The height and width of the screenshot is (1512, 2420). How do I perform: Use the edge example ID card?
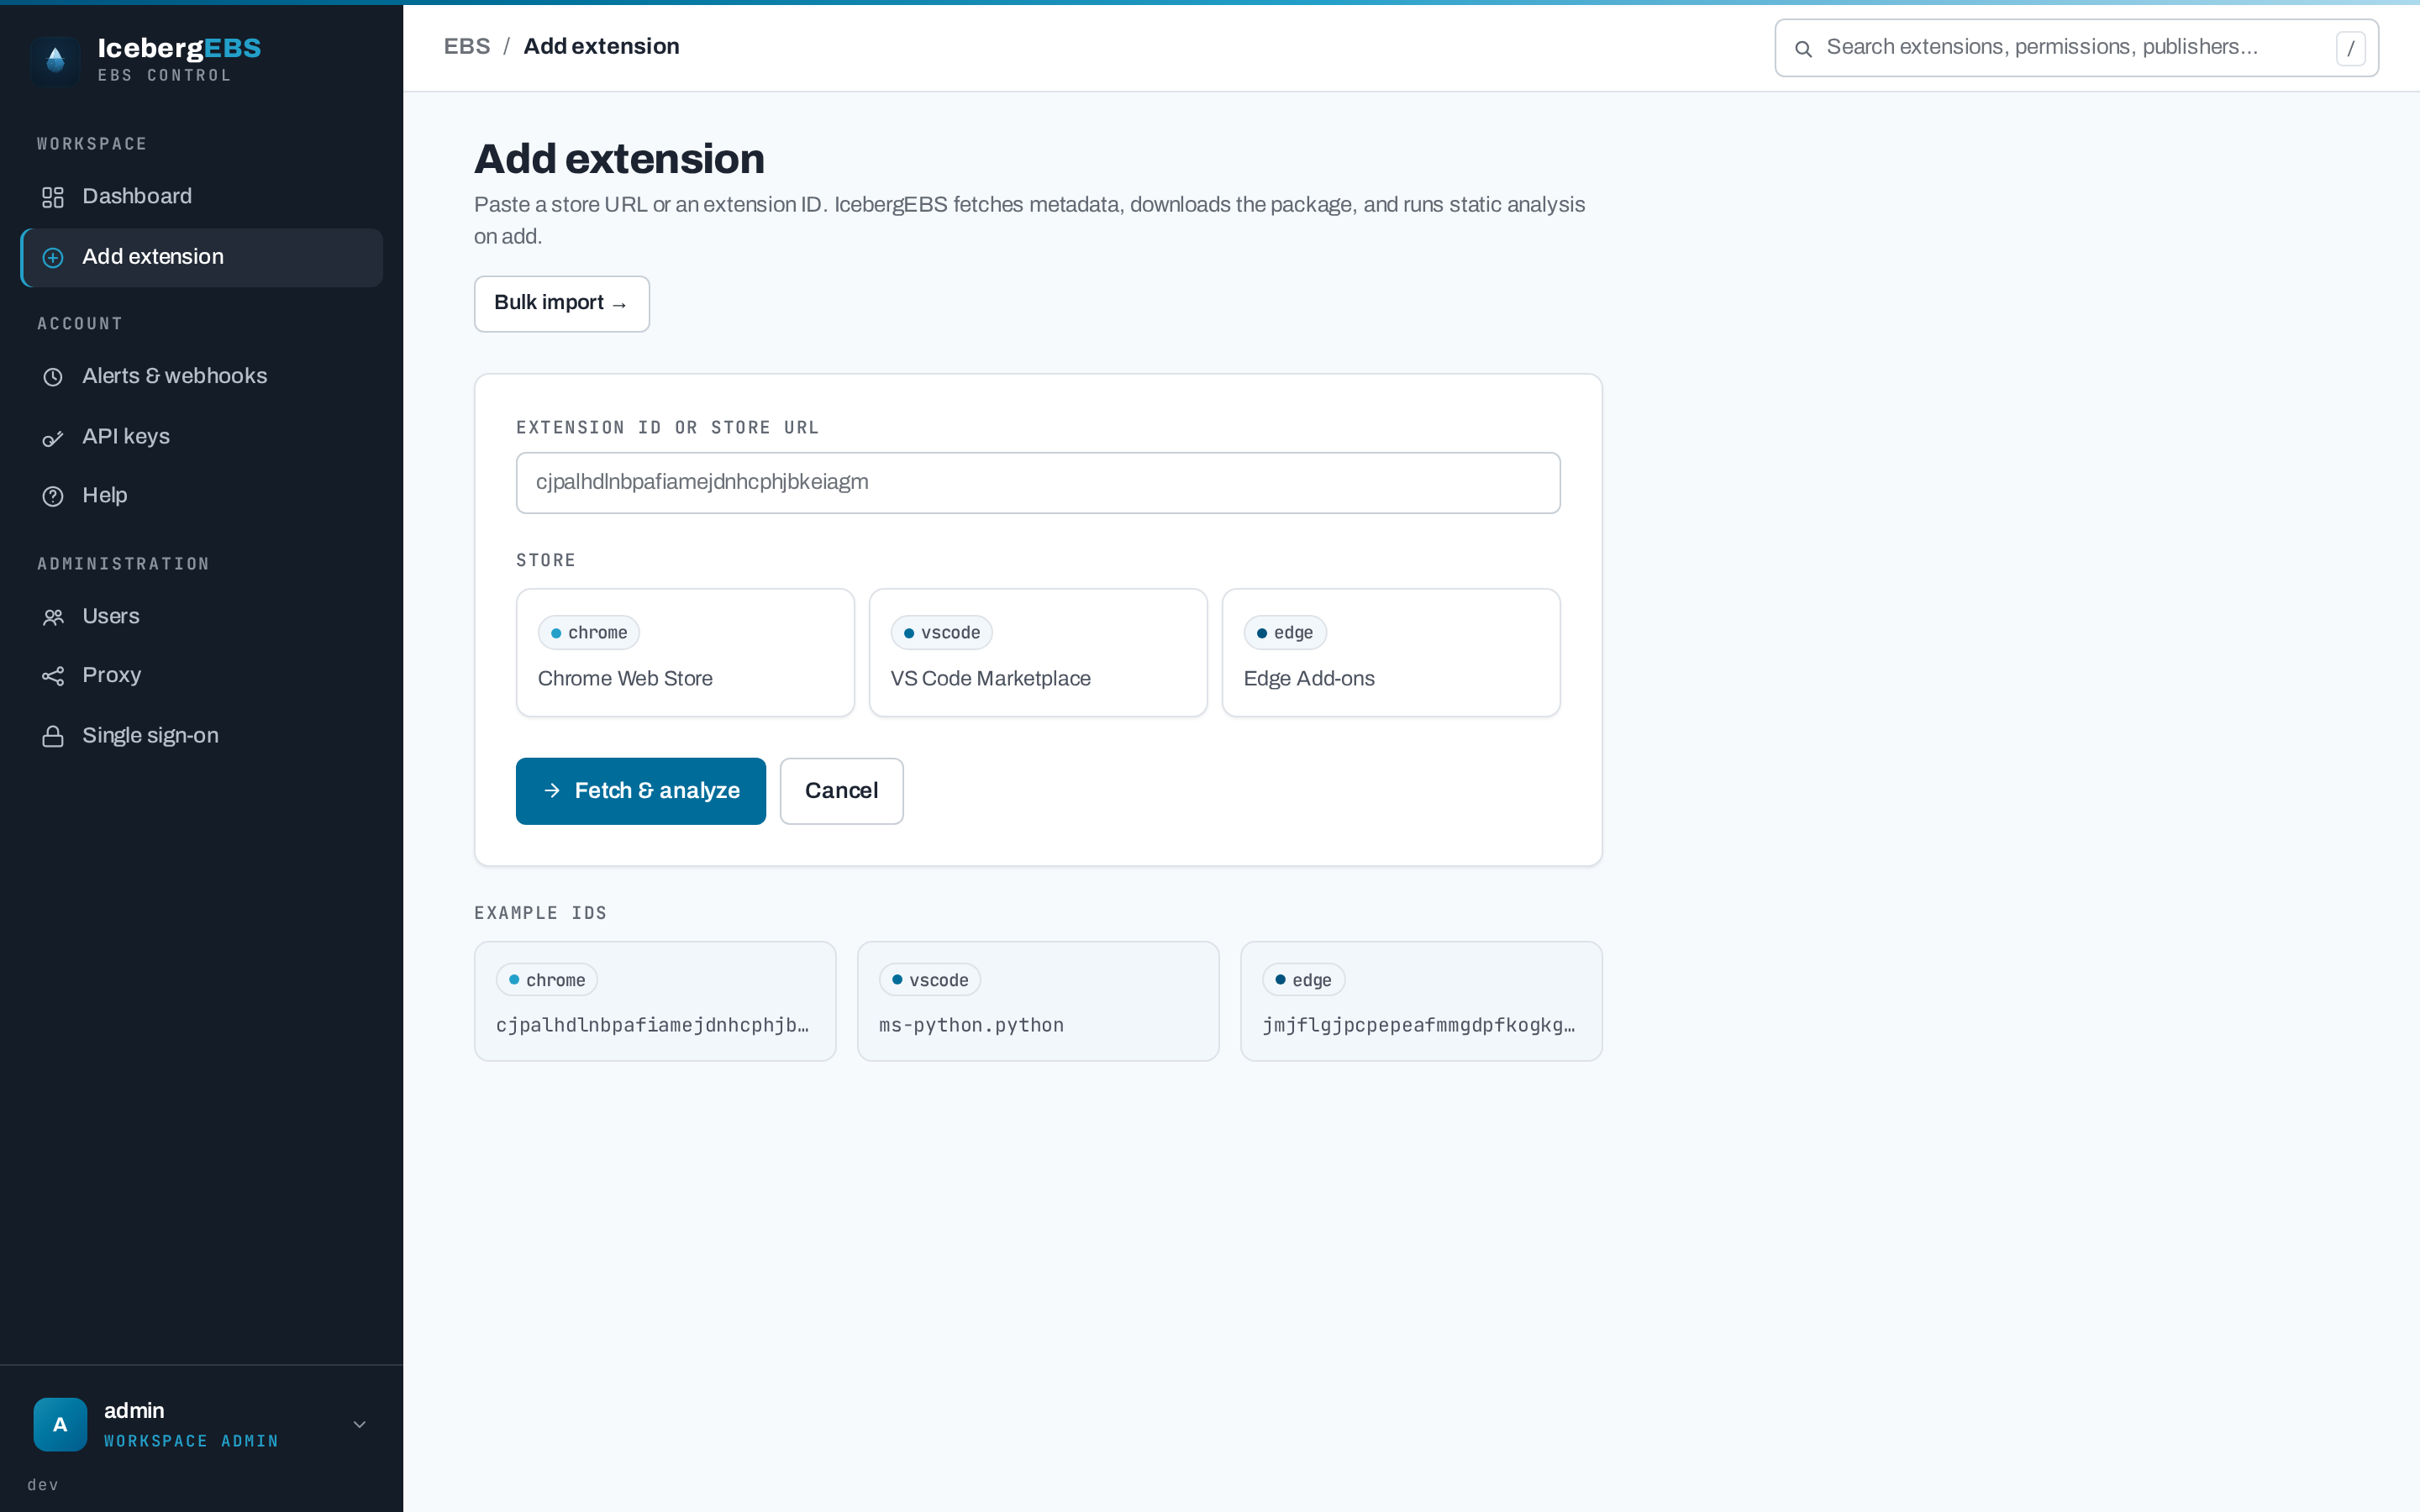pyautogui.click(x=1421, y=1001)
